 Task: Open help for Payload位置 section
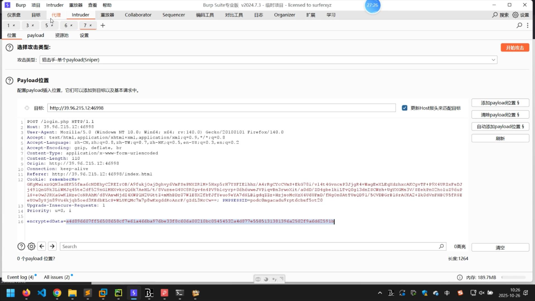click(9, 81)
